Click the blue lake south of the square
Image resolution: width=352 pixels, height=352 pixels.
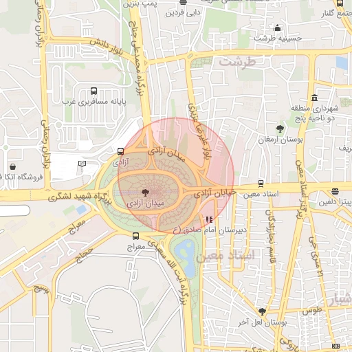point(186,258)
